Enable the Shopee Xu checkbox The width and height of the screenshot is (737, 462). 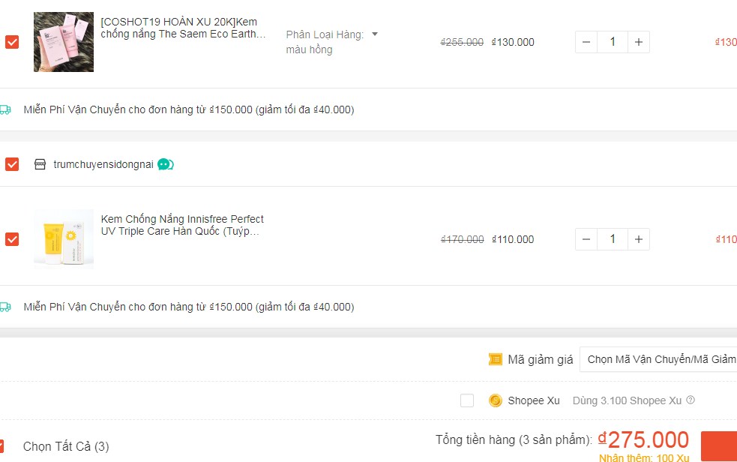467,400
